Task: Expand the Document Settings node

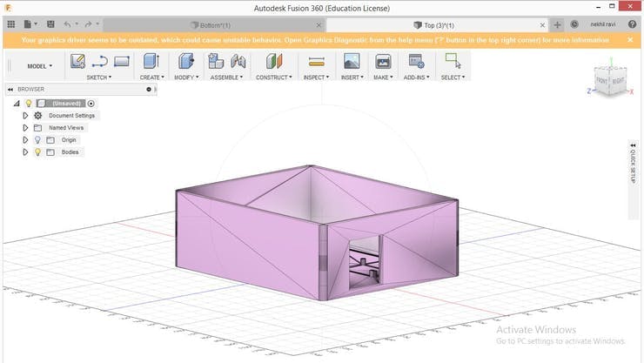Action: [x=25, y=116]
